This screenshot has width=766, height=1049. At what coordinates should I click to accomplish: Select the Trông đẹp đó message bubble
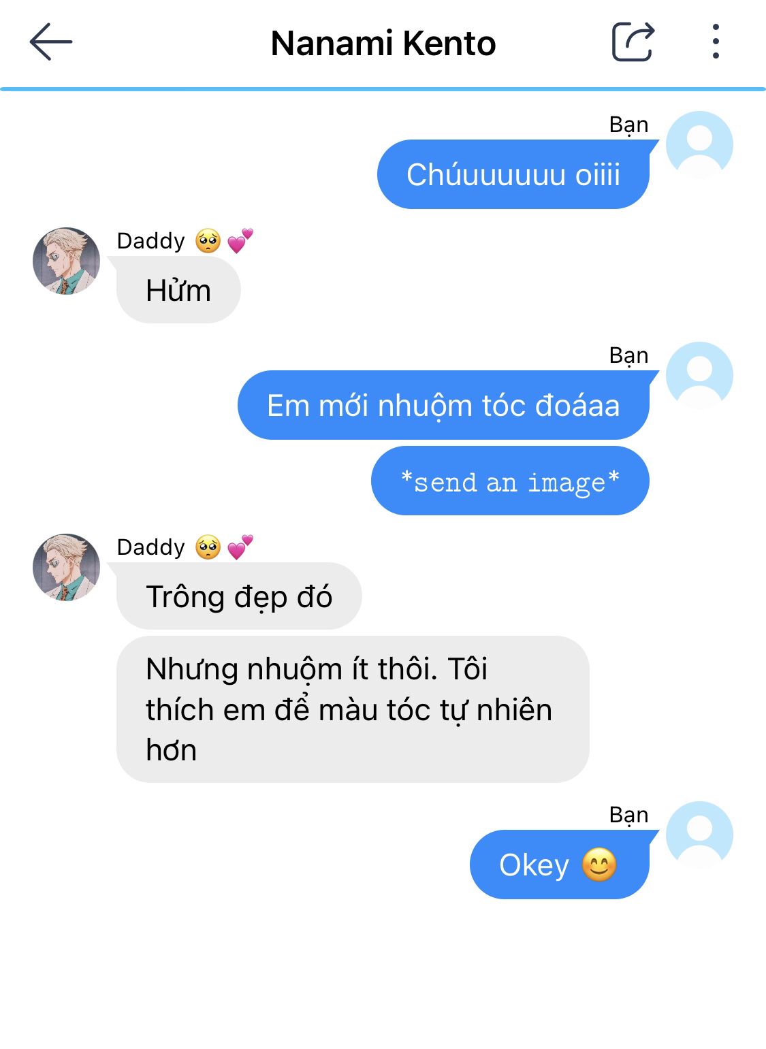coord(239,596)
